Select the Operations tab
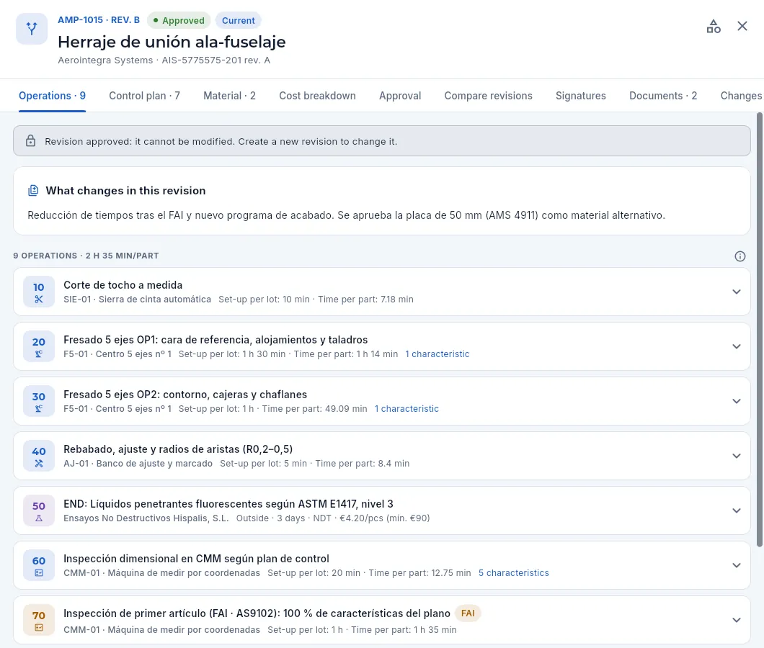 coord(52,96)
